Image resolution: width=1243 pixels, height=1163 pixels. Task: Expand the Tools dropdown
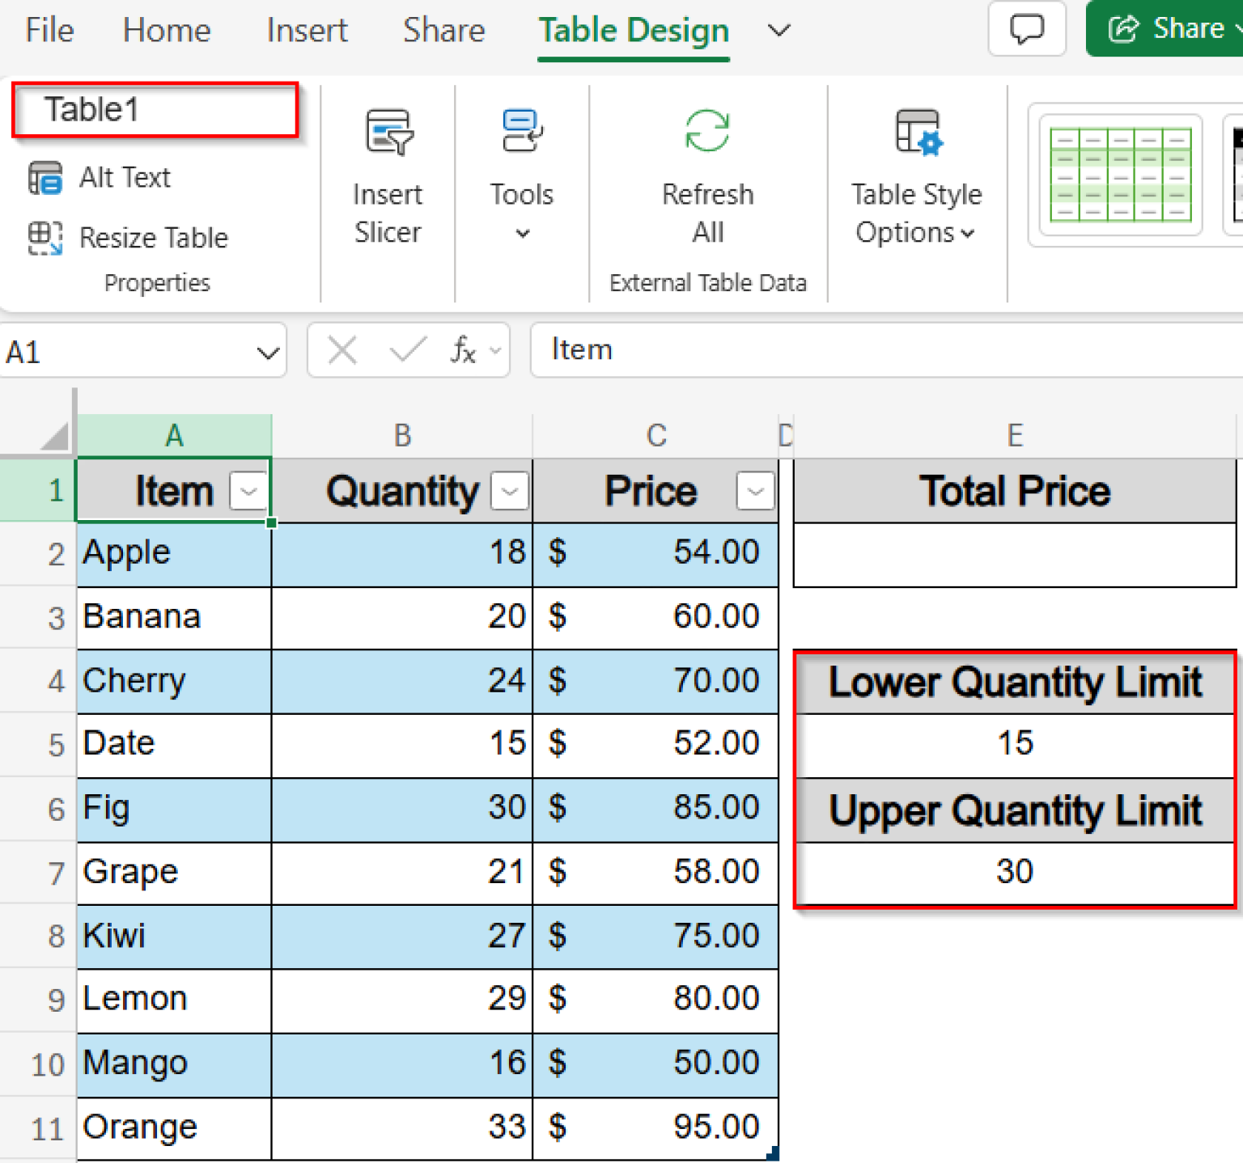[521, 233]
